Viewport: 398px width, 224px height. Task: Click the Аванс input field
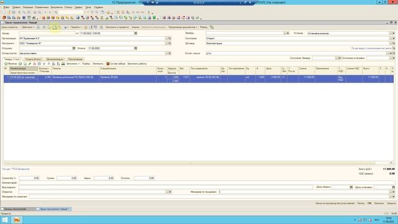click(x=104, y=178)
